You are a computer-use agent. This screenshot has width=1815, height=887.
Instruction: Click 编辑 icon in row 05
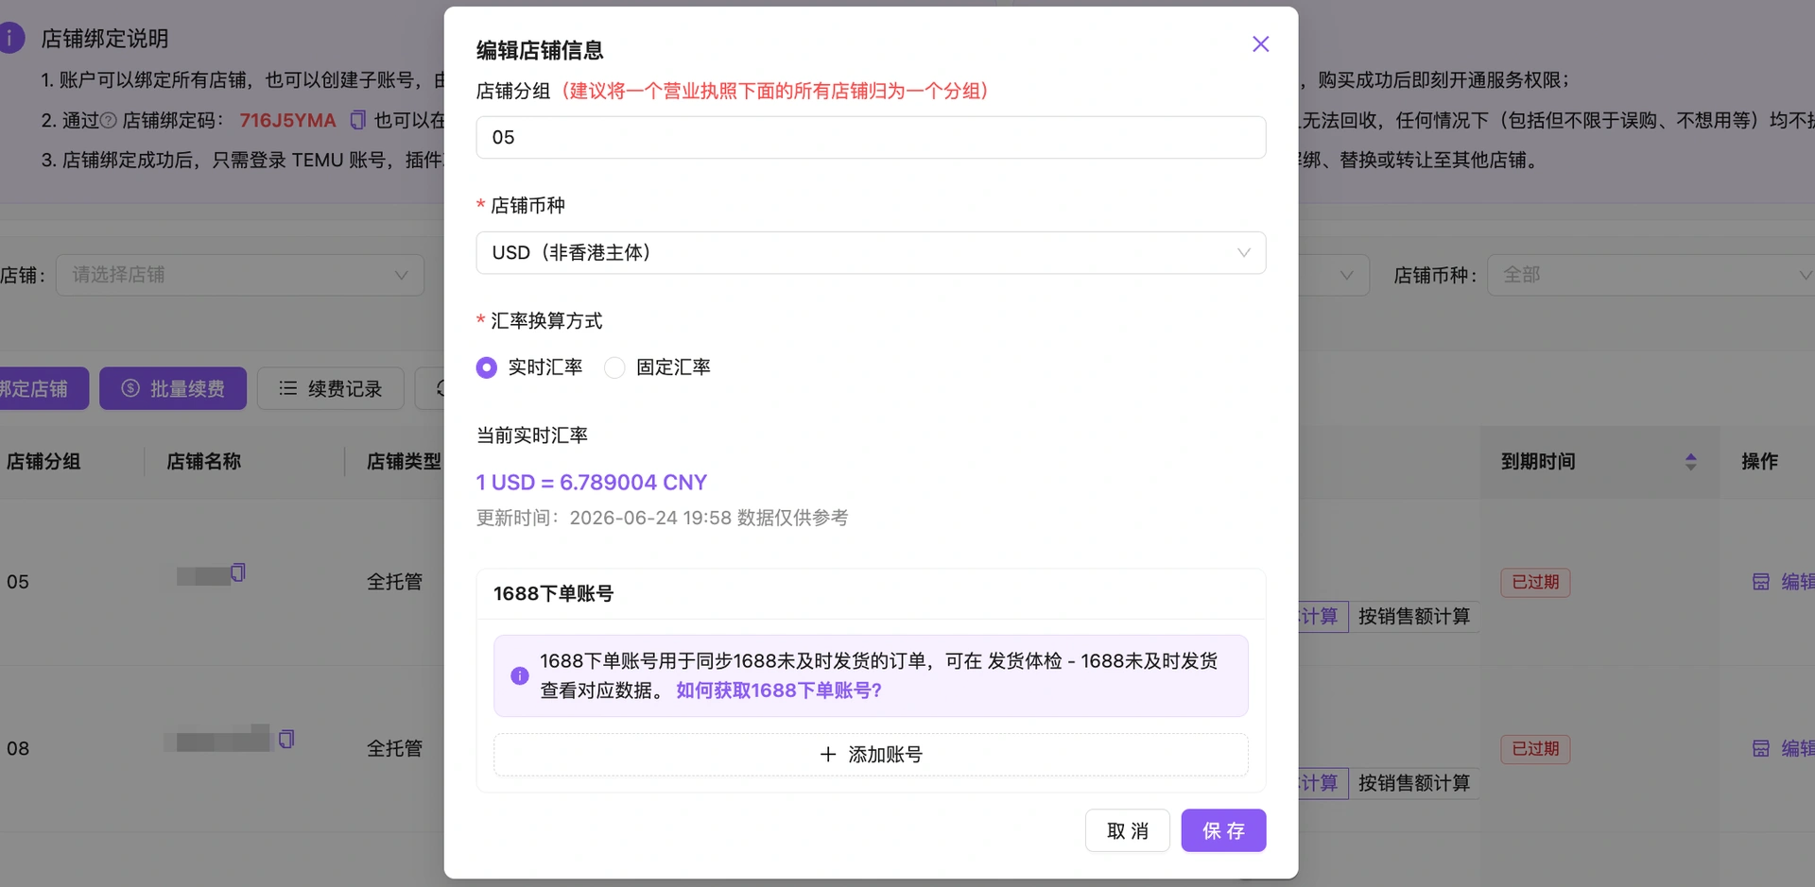pos(1761,582)
